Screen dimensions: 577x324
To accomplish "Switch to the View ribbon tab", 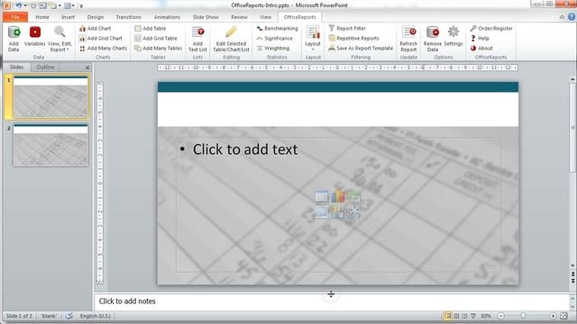I will 265,17.
